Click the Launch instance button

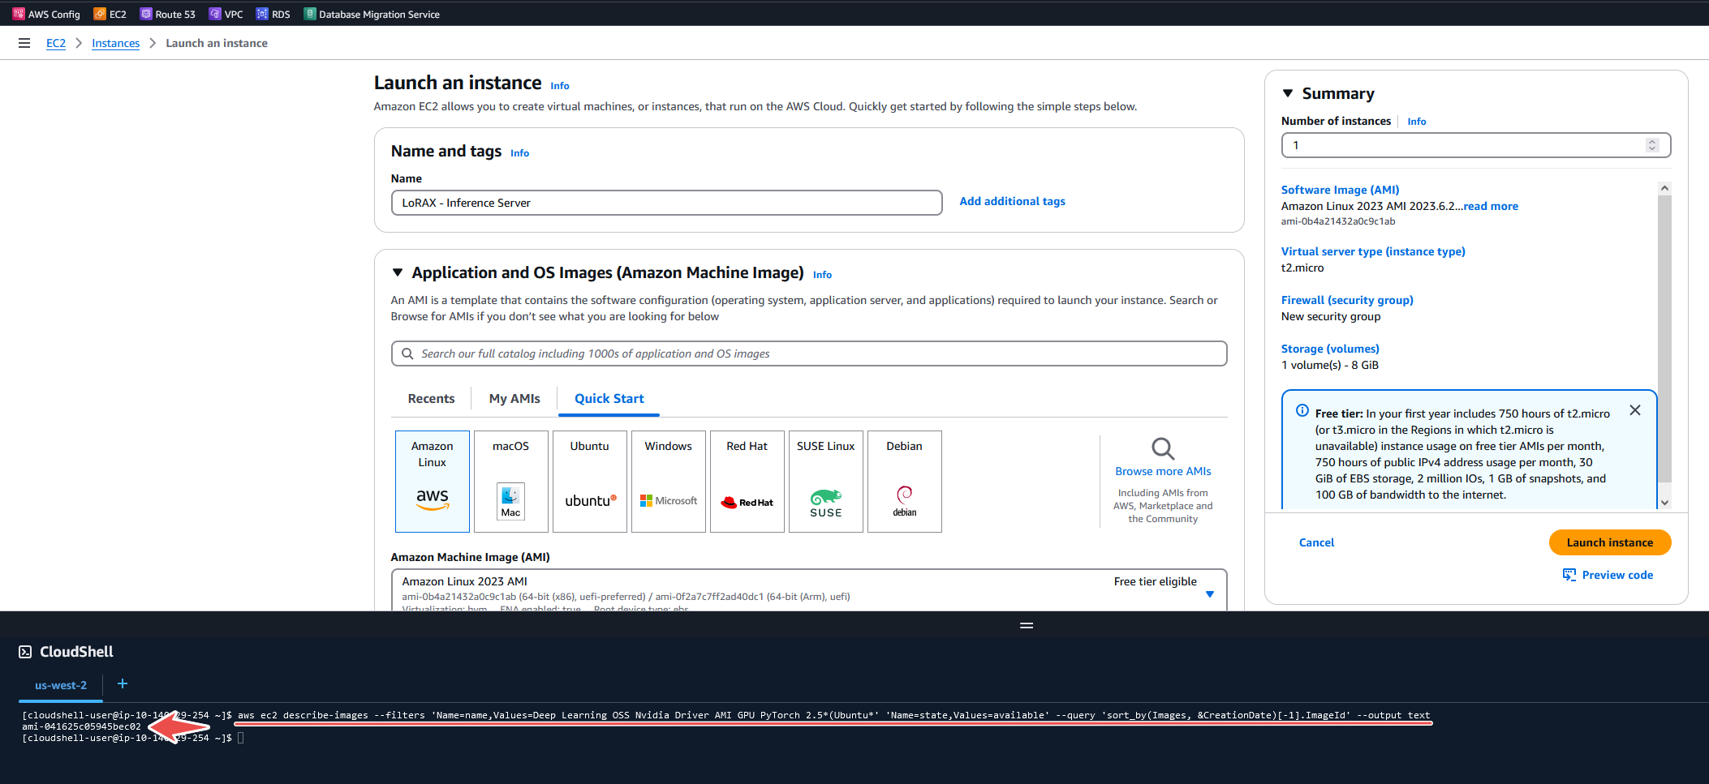pos(1610,542)
